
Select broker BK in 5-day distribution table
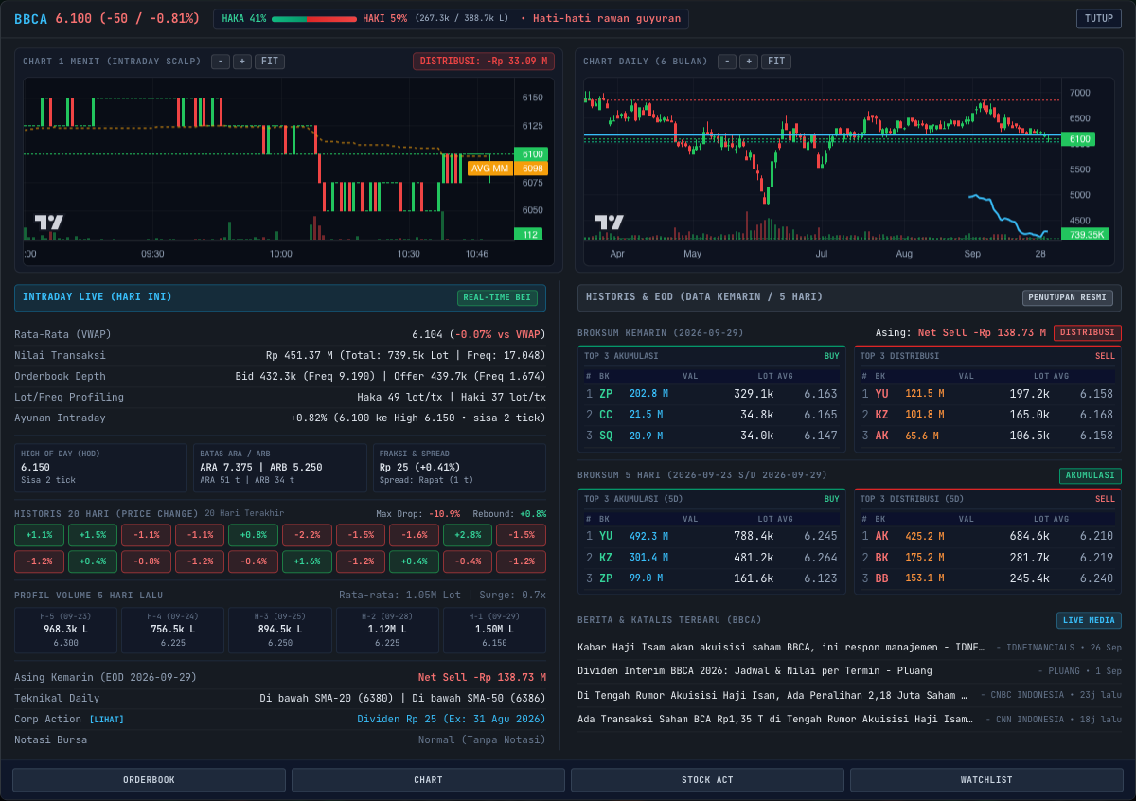click(x=882, y=557)
